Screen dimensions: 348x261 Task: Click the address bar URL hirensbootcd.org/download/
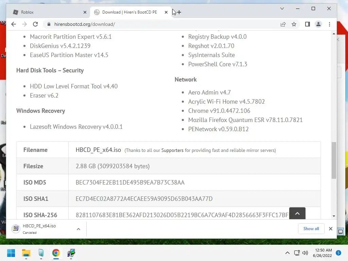85,24
